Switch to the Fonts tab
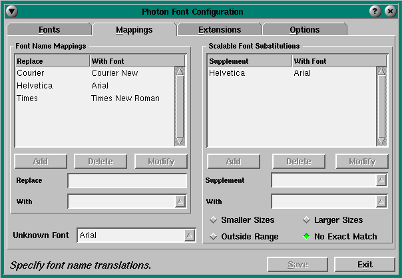Viewport: 402px width, 278px height. pos(49,30)
